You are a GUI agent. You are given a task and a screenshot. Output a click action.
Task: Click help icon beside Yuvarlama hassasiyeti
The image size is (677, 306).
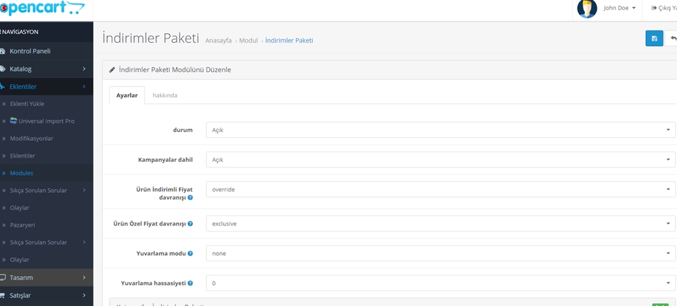coord(190,283)
